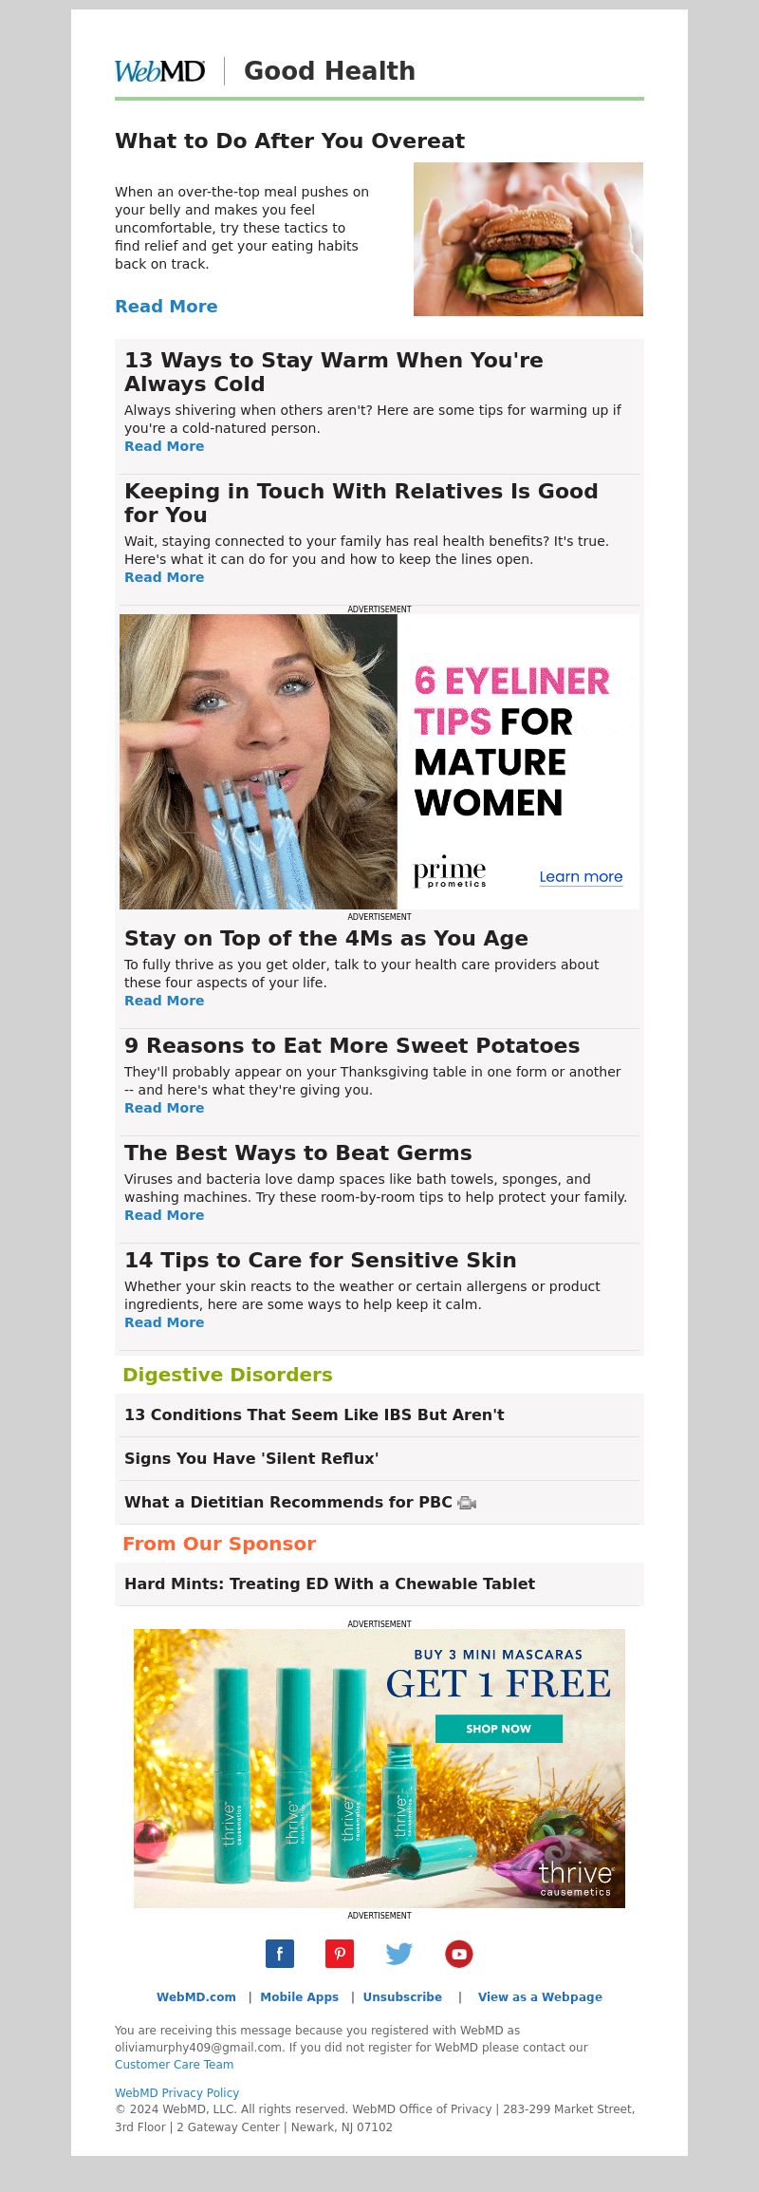This screenshot has width=759, height=2192.
Task: Click Learn more in eyeliner ad
Action: coord(581,876)
